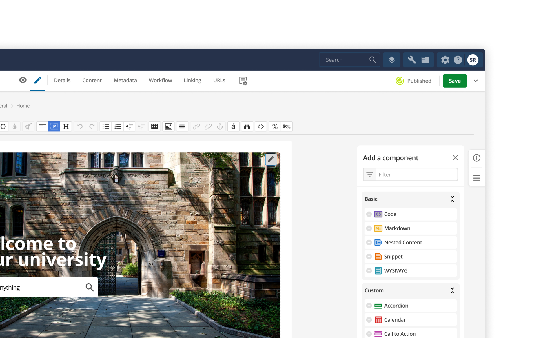
Task: Open the dropdown arrow next to Save
Action: [x=476, y=81]
